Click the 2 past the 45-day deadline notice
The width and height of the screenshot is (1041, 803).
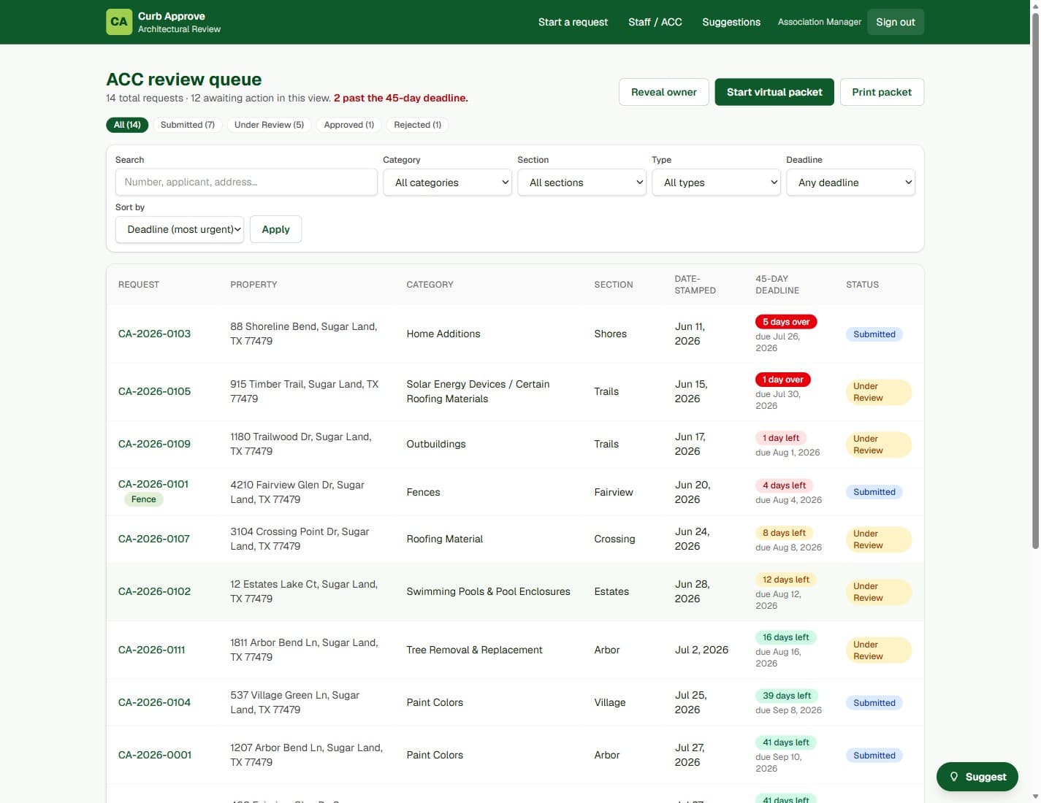tap(401, 98)
